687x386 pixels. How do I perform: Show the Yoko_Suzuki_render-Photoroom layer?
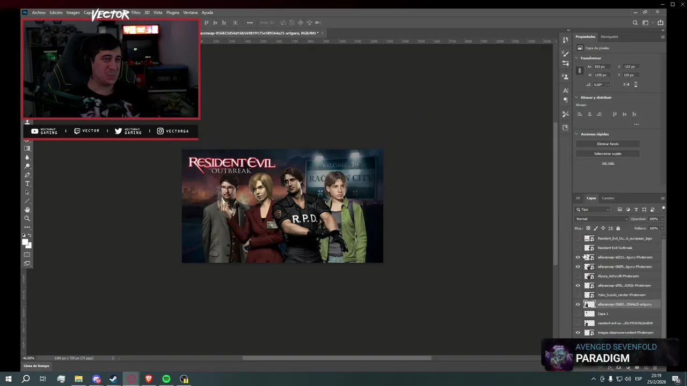(578, 295)
